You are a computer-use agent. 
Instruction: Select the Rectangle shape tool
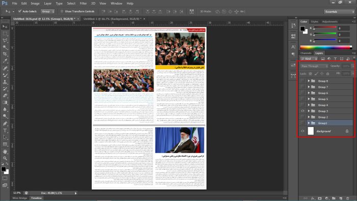[5, 144]
